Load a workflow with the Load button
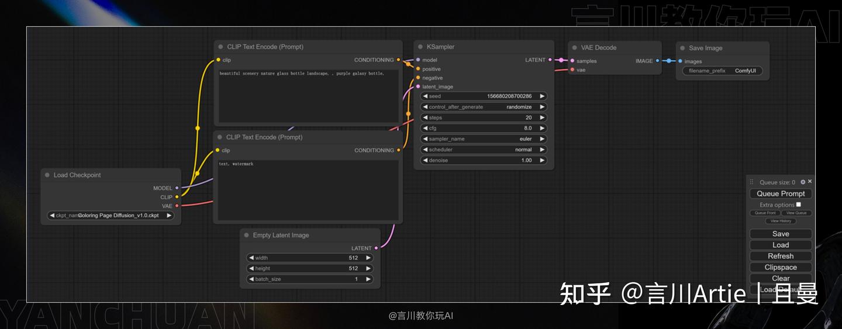 781,245
